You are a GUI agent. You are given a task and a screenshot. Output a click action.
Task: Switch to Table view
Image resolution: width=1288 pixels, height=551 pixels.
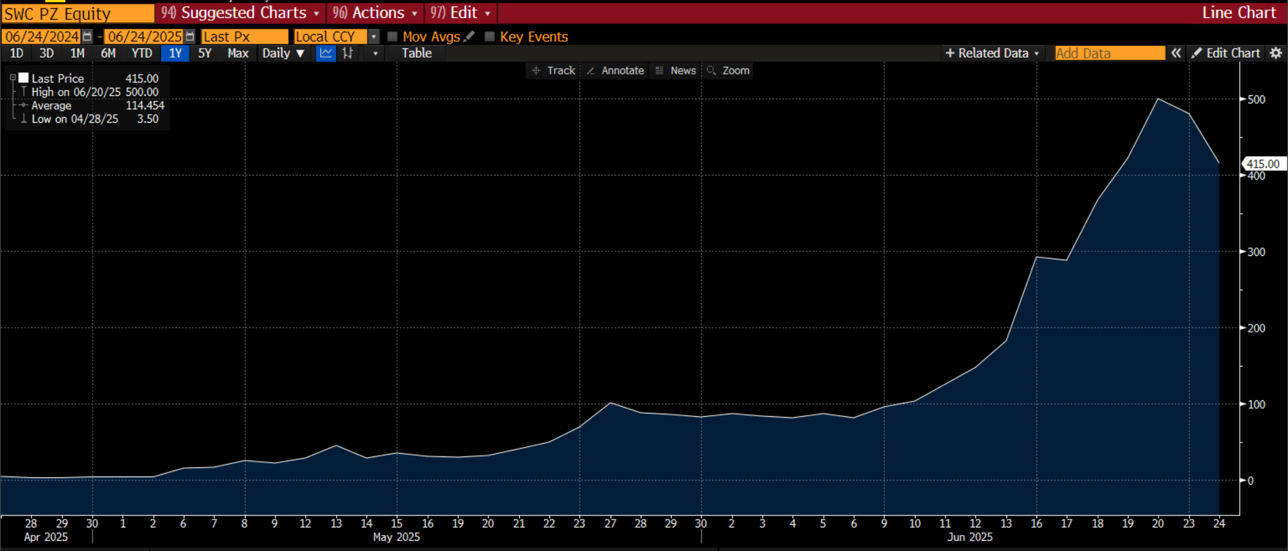point(417,53)
